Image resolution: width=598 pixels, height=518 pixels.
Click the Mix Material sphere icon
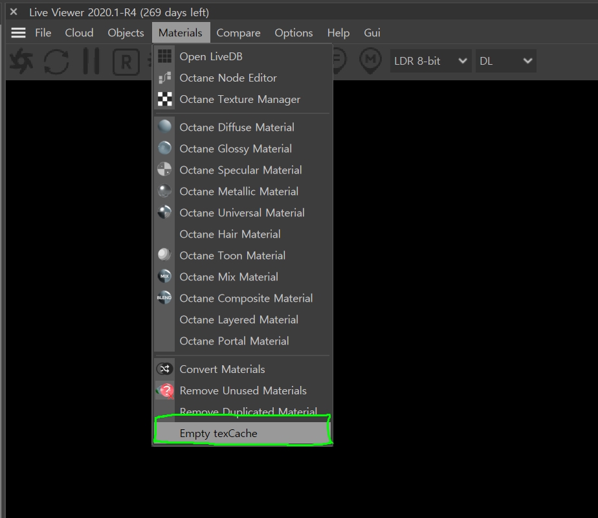165,276
